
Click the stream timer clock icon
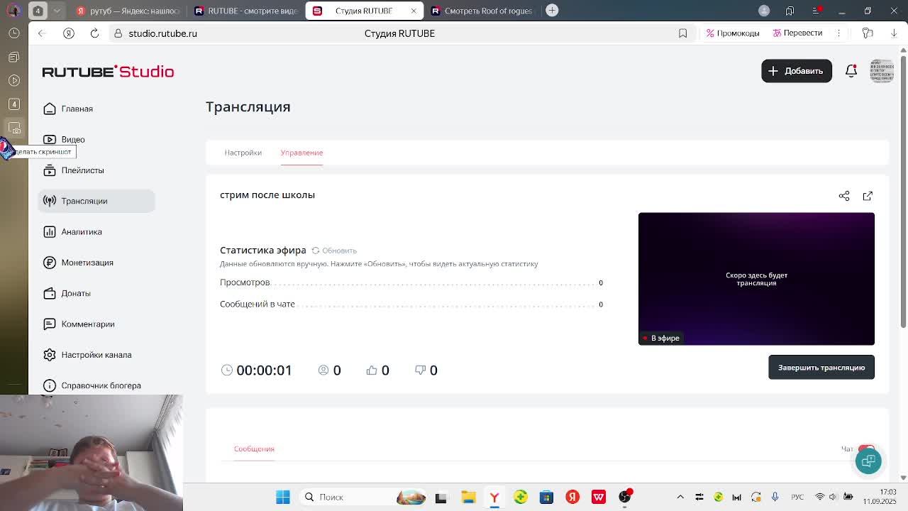227,370
